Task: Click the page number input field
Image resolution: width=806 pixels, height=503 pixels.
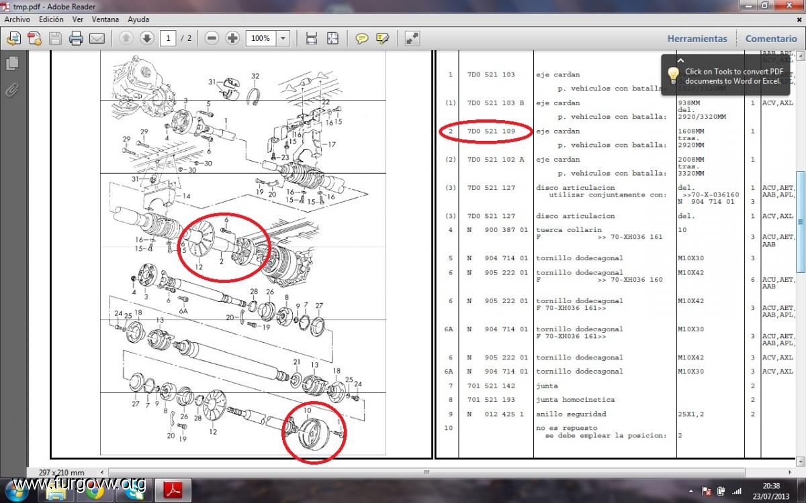Action: pos(170,38)
